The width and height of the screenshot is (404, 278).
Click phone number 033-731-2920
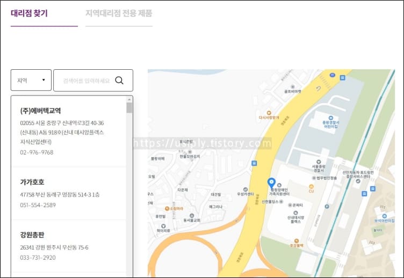coord(38,258)
